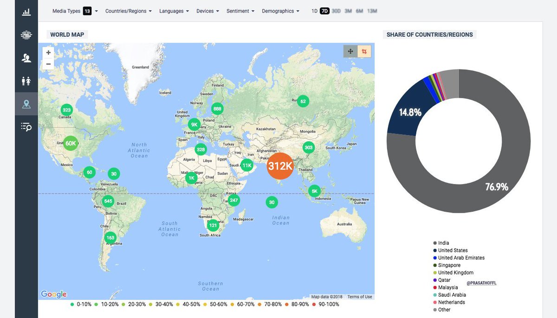The width and height of the screenshot is (557, 318).
Task: Click the Google logo on the map
Action: pyautogui.click(x=54, y=294)
